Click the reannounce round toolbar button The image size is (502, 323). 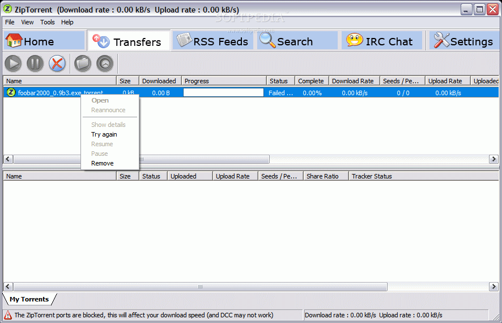[105, 63]
